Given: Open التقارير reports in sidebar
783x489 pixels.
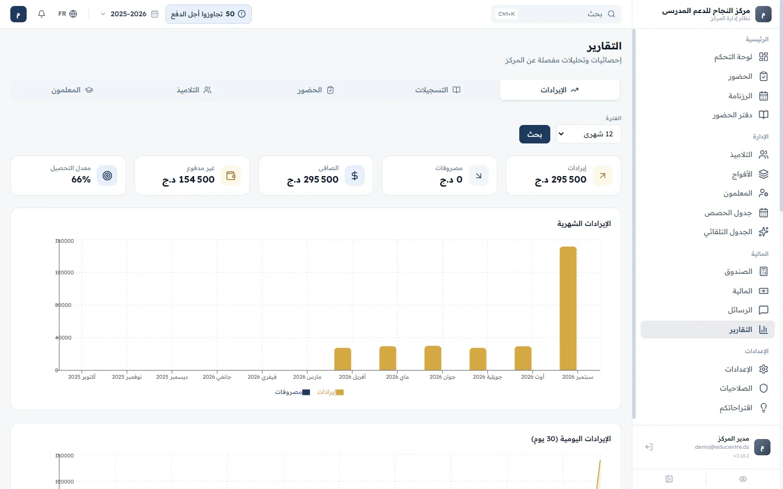Looking at the screenshot, I should [x=707, y=330].
